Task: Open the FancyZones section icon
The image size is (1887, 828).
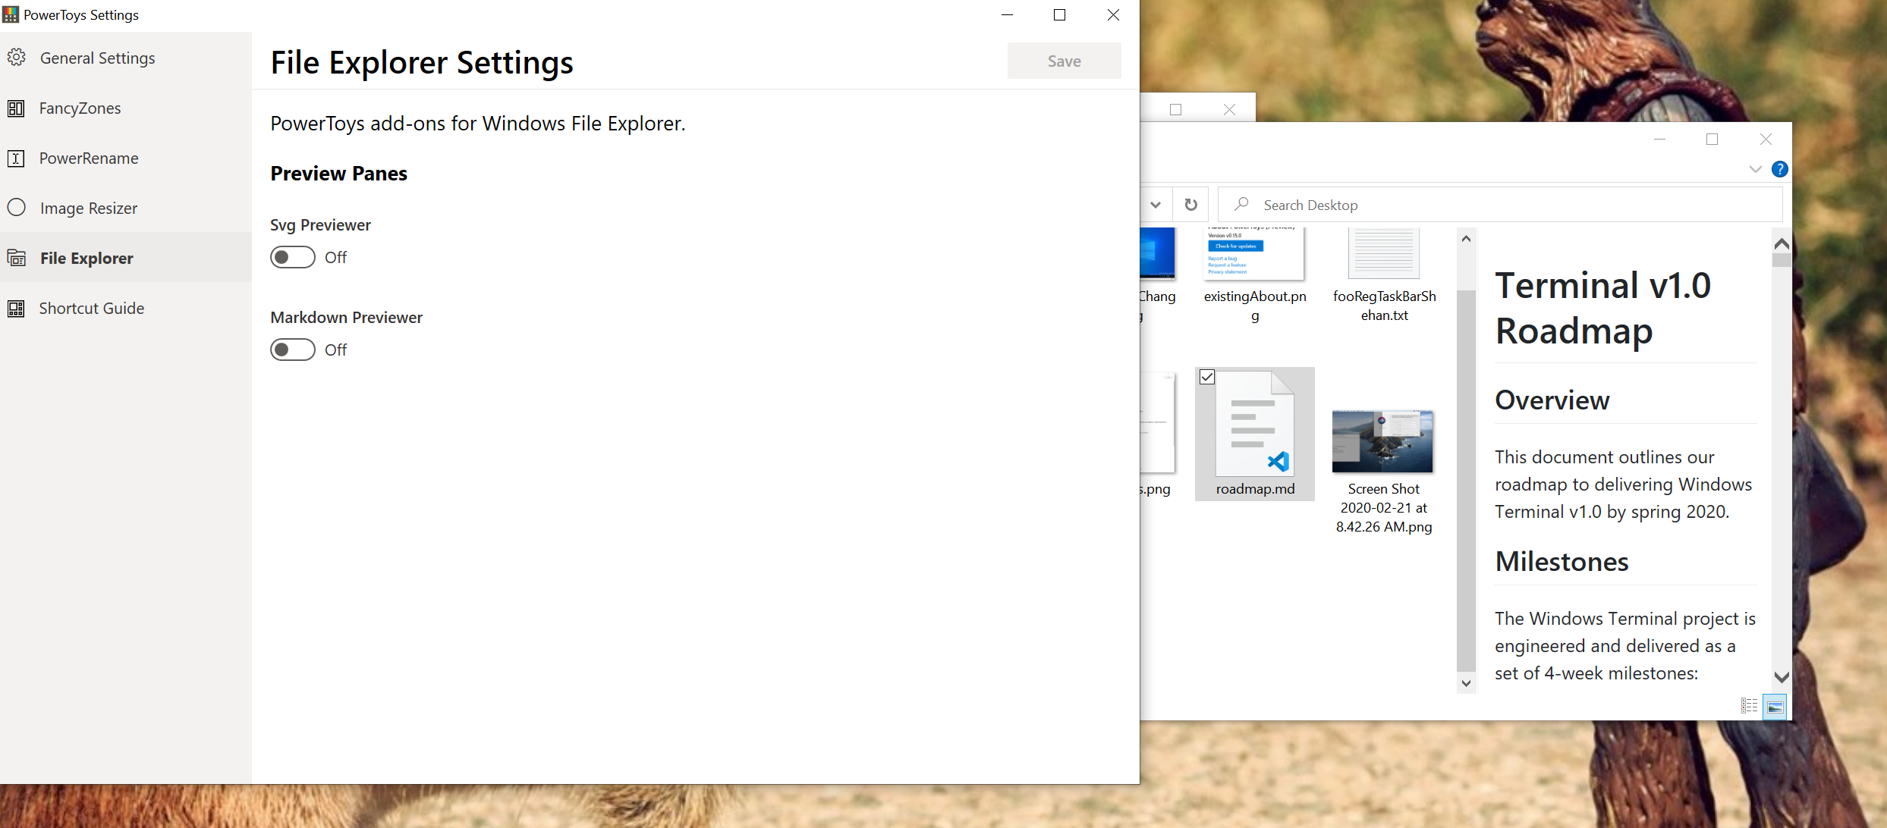Action: pos(16,108)
